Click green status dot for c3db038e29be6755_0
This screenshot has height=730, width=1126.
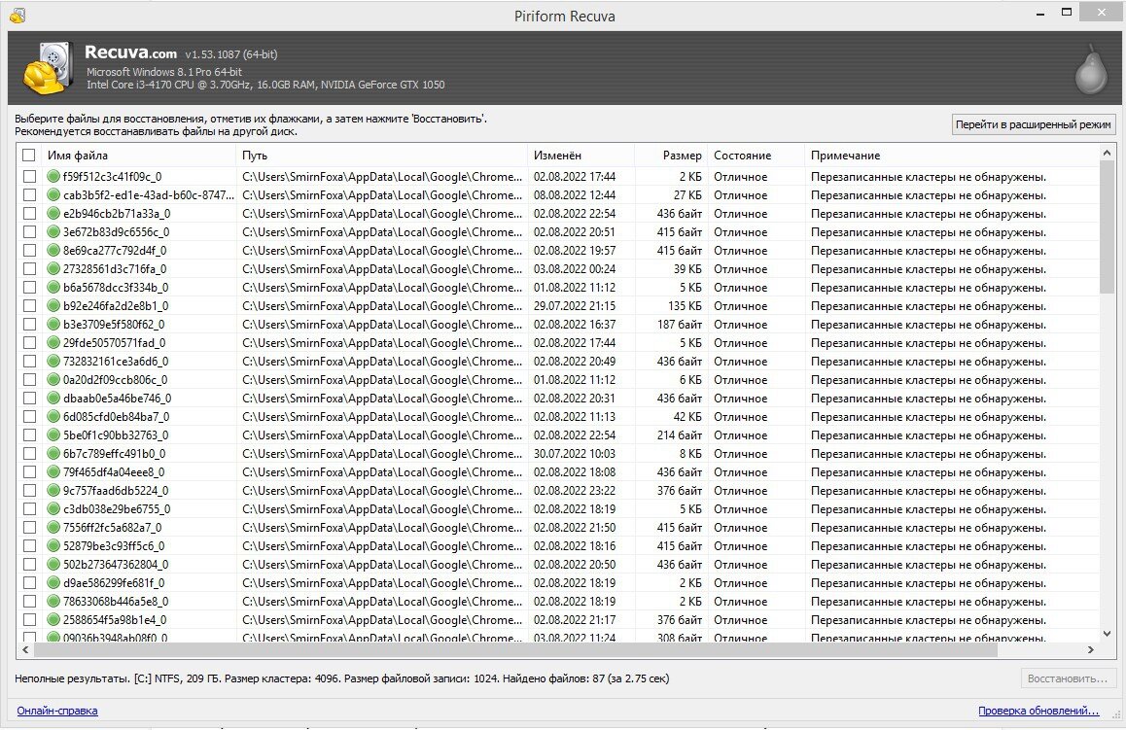pos(53,509)
